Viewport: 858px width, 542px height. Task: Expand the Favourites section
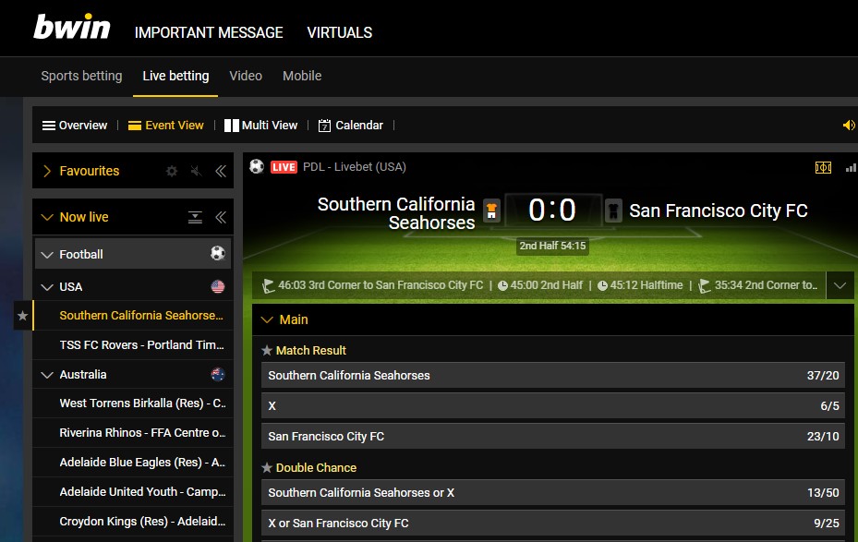point(47,171)
